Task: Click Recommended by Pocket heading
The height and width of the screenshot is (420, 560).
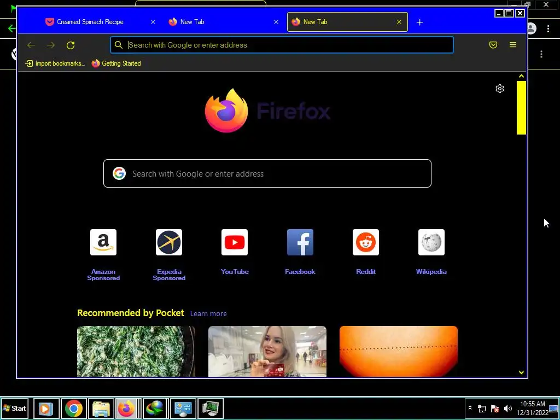Action: point(131,313)
